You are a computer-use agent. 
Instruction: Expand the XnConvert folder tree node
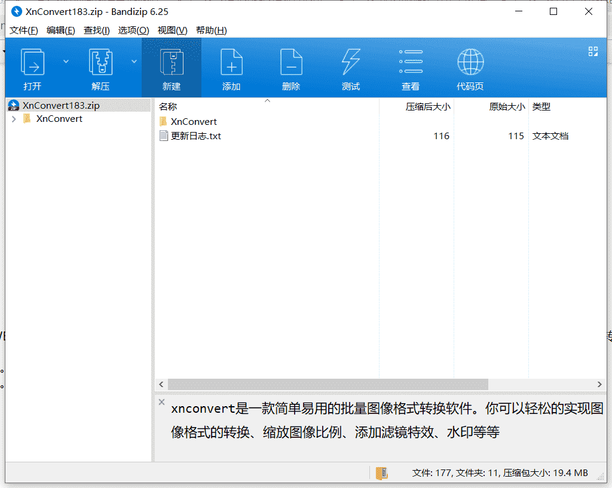tap(14, 119)
